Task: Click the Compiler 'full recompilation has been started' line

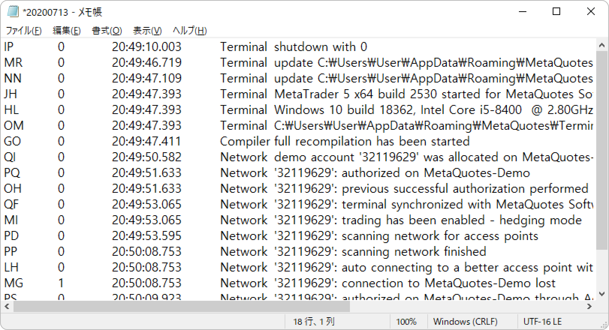Action: [372, 141]
